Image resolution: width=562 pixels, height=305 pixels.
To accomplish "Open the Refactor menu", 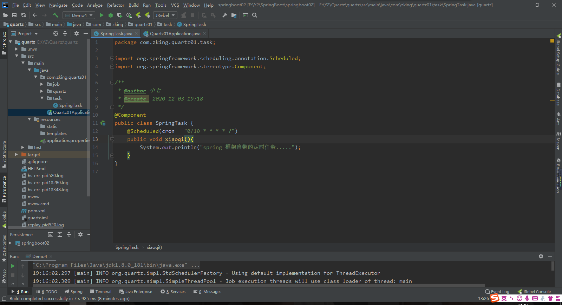I will (x=116, y=5).
